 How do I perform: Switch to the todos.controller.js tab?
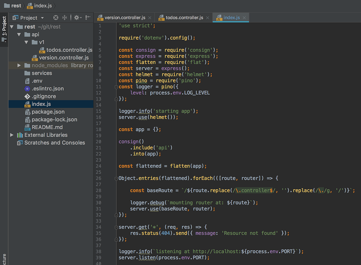(x=184, y=18)
